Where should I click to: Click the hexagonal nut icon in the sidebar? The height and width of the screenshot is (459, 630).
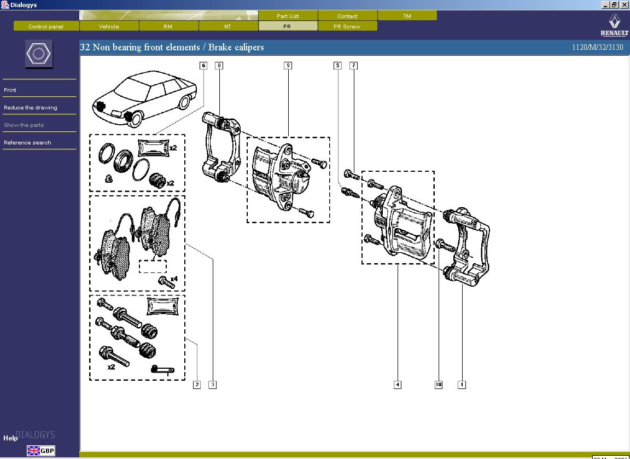pyautogui.click(x=39, y=54)
